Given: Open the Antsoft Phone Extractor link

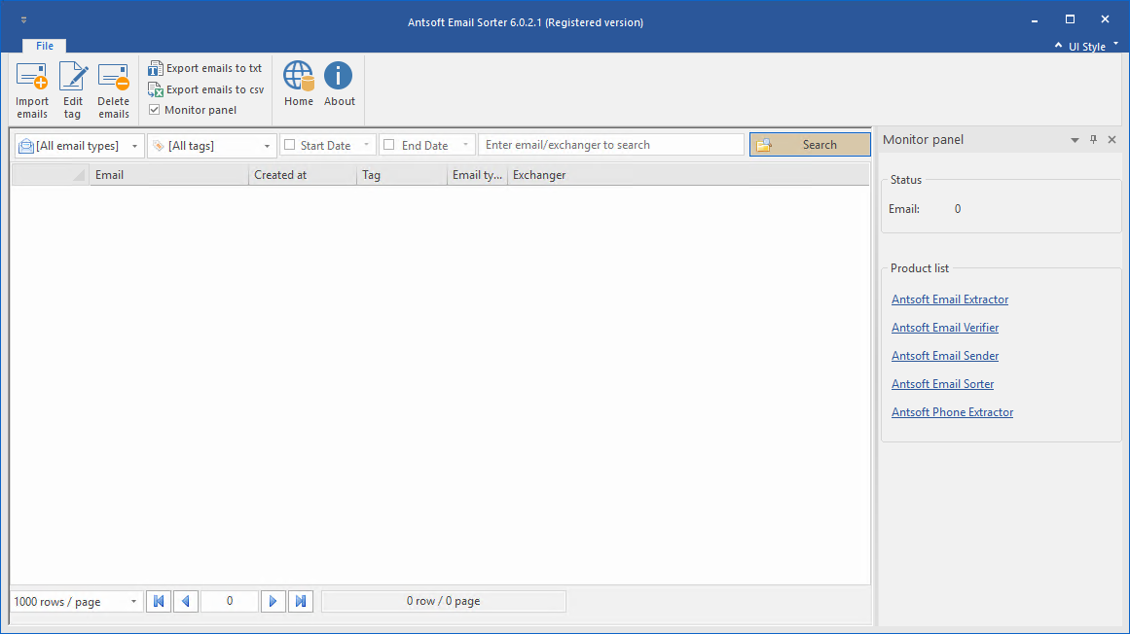Looking at the screenshot, I should 952,411.
